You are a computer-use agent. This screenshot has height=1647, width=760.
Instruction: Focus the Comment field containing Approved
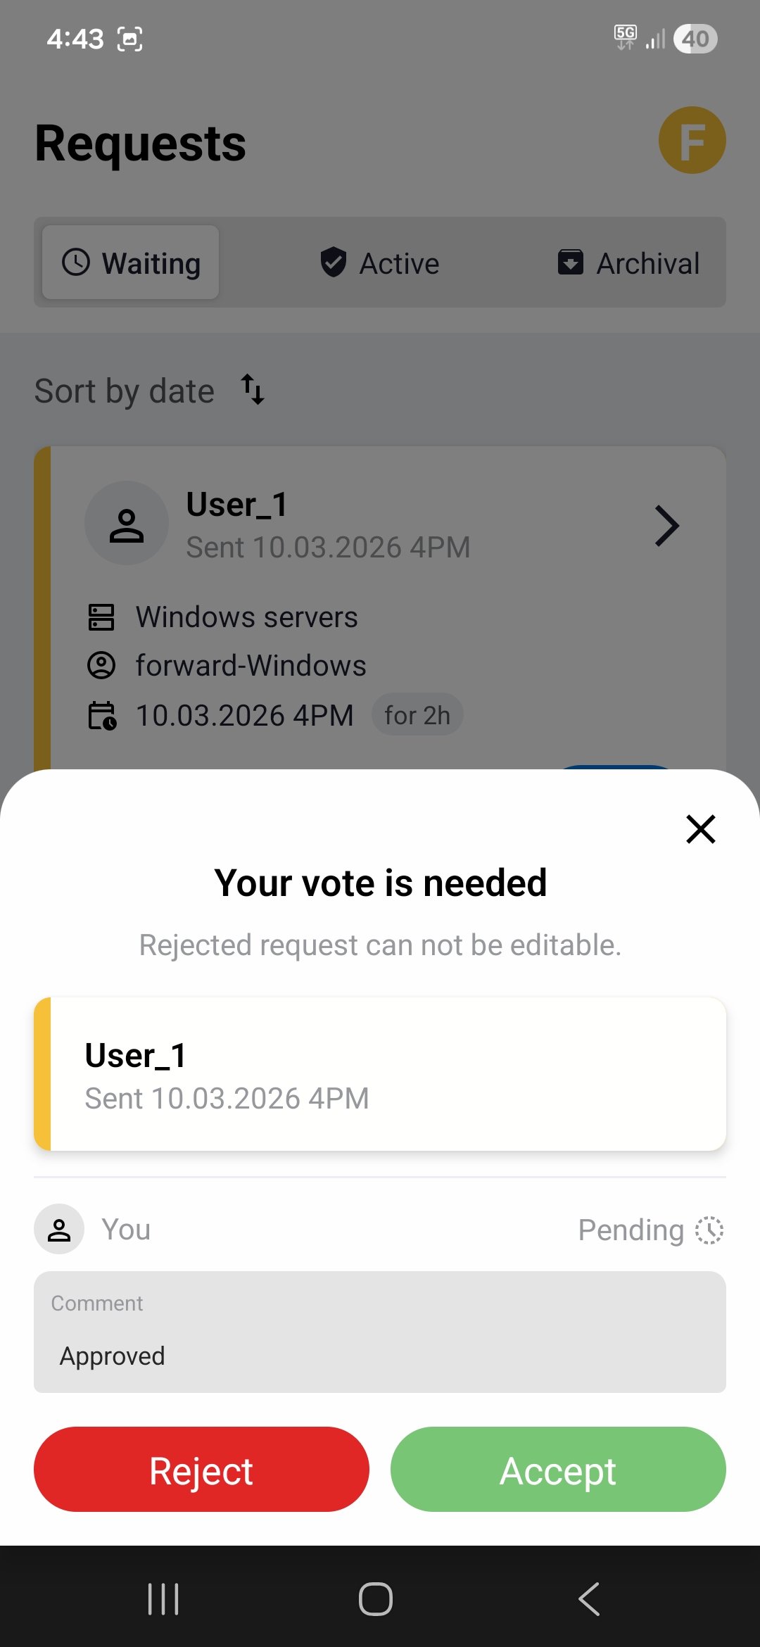tap(380, 1332)
